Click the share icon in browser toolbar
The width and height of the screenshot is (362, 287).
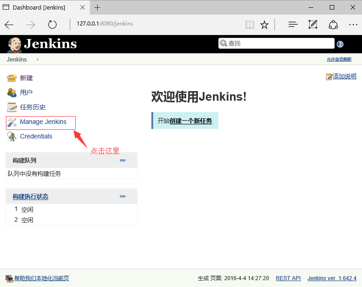click(x=333, y=25)
